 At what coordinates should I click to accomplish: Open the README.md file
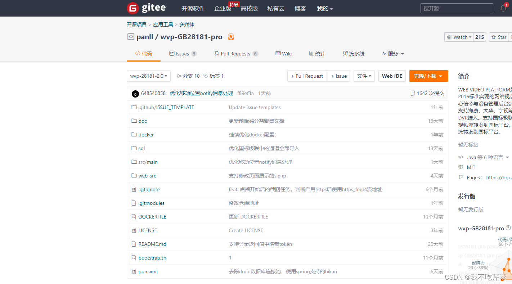(x=152, y=244)
